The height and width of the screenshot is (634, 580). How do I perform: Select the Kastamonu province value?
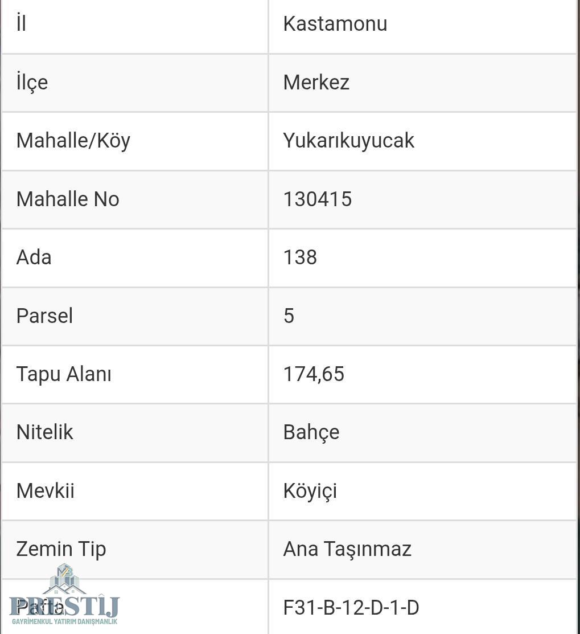335,23
